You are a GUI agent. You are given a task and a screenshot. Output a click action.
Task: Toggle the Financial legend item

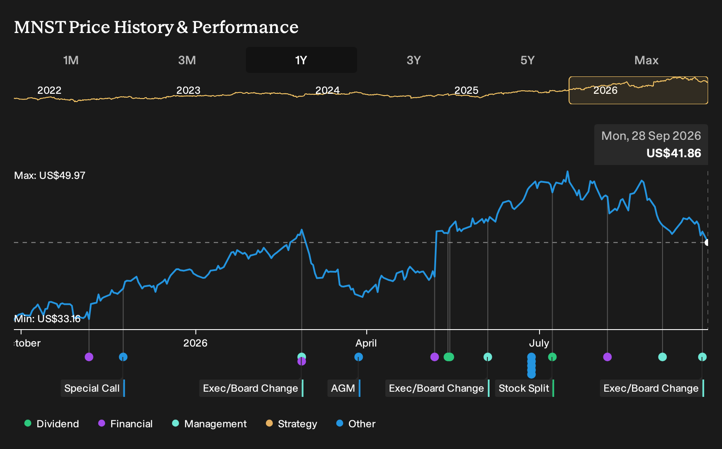(126, 424)
